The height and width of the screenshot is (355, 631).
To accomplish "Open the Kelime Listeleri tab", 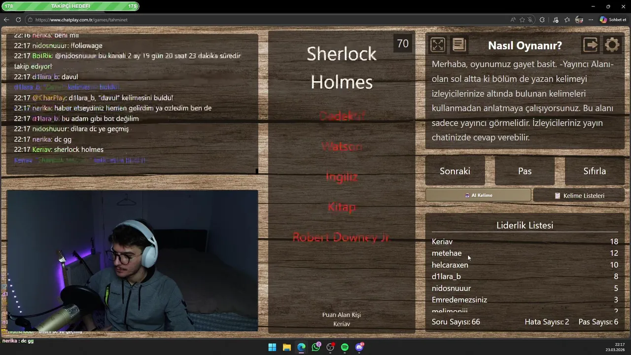I will 579,195.
